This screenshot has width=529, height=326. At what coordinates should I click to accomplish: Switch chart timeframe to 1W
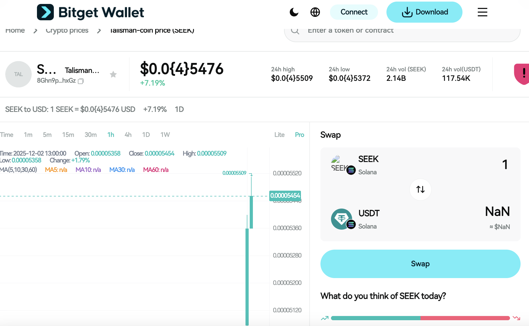(165, 135)
